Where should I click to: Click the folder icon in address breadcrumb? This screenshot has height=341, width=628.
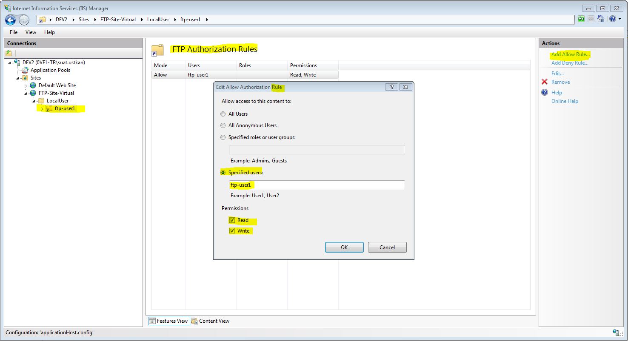coord(43,20)
